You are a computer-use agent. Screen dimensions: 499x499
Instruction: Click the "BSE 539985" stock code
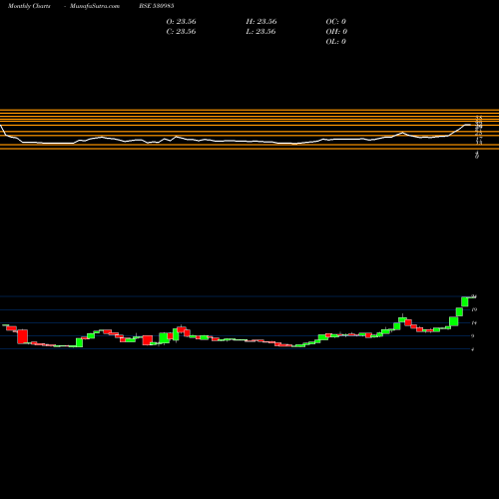(x=157, y=6)
